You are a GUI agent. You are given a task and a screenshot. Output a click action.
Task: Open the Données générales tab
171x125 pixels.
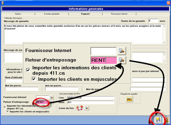click(52, 14)
